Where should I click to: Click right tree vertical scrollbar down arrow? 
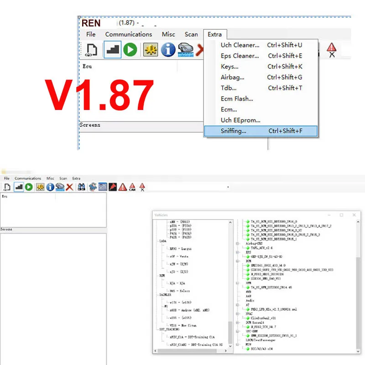(358, 351)
